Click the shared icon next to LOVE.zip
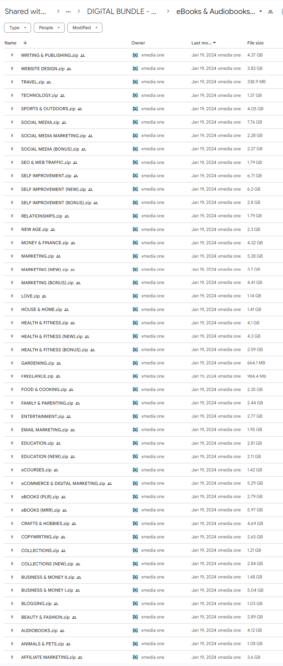Viewport: 283px width, 666px height. [x=44, y=296]
